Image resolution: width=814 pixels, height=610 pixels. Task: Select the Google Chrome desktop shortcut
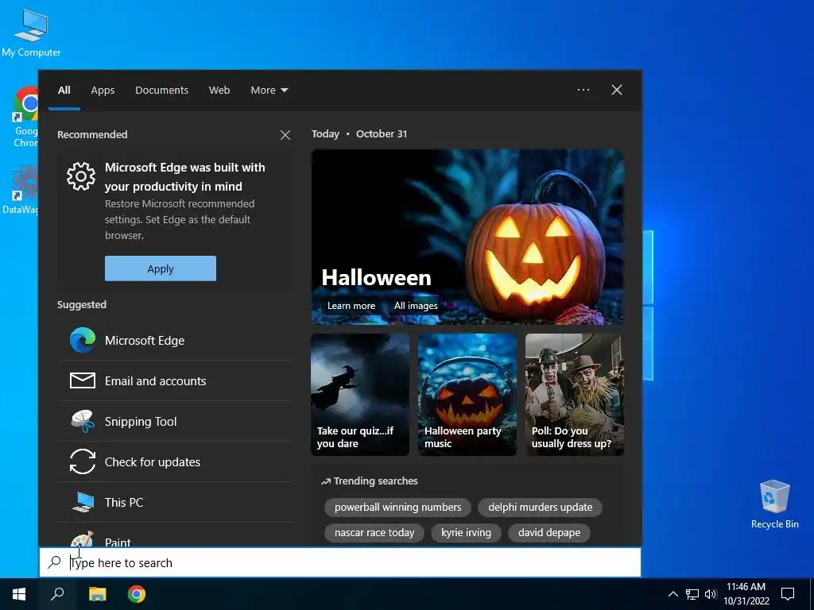(x=25, y=117)
